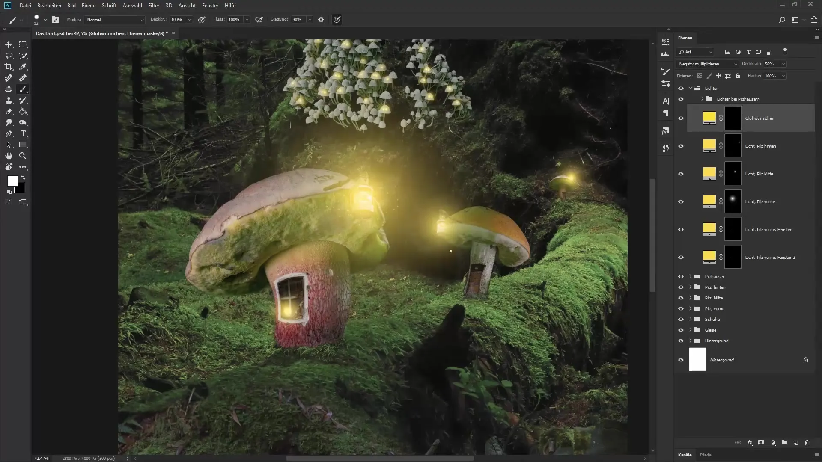
Task: Select the Clone Stamp tool
Action: click(x=9, y=100)
